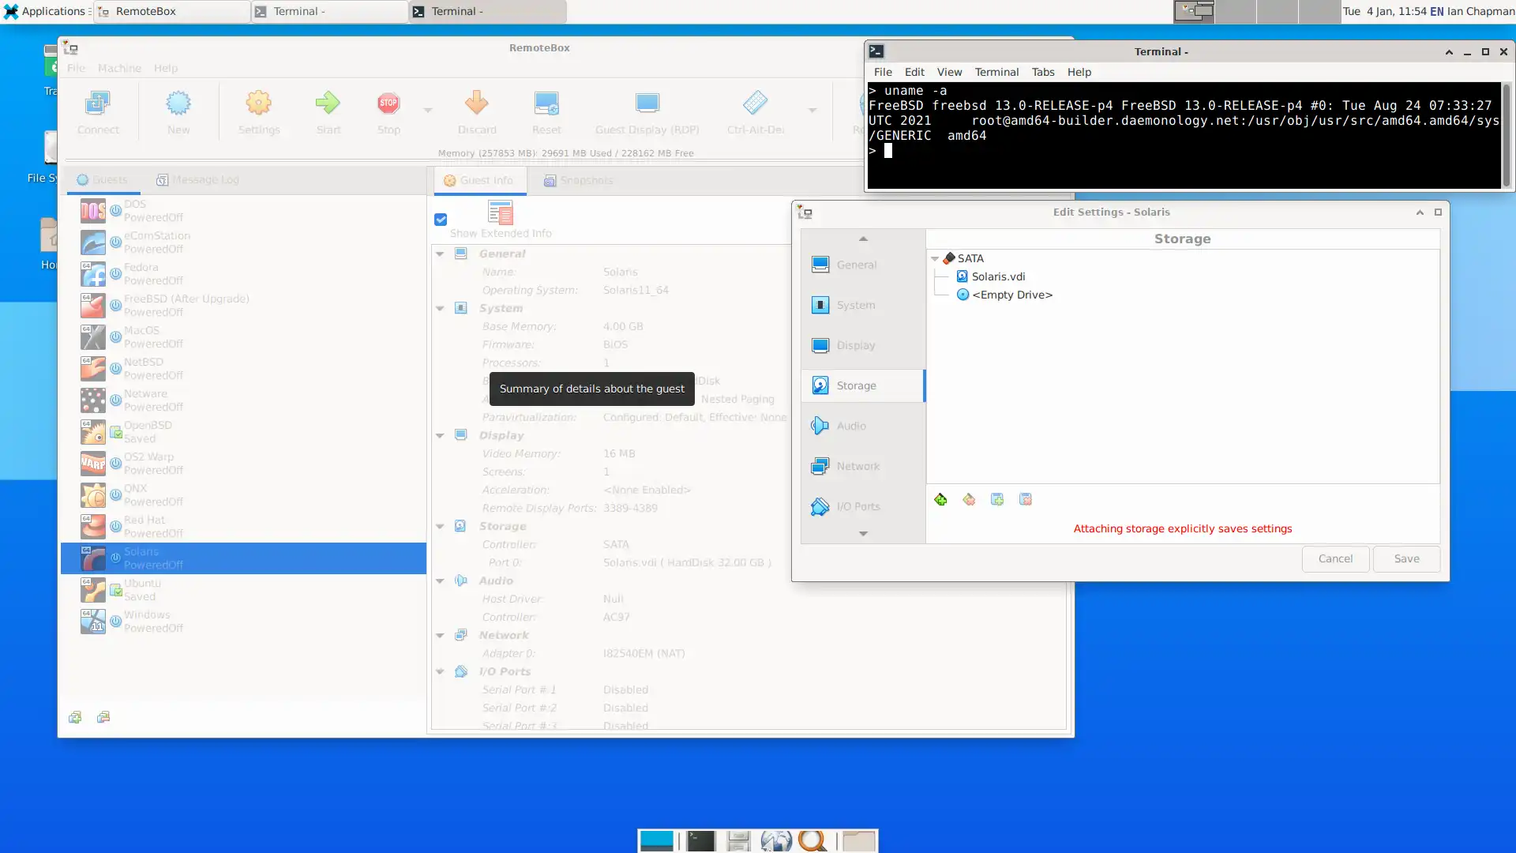Expand the Display section in guest info panel
The width and height of the screenshot is (1516, 853).
pyautogui.click(x=438, y=434)
